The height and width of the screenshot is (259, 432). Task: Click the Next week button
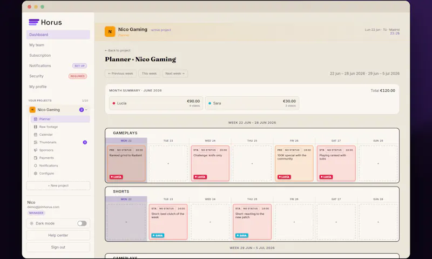click(175, 74)
